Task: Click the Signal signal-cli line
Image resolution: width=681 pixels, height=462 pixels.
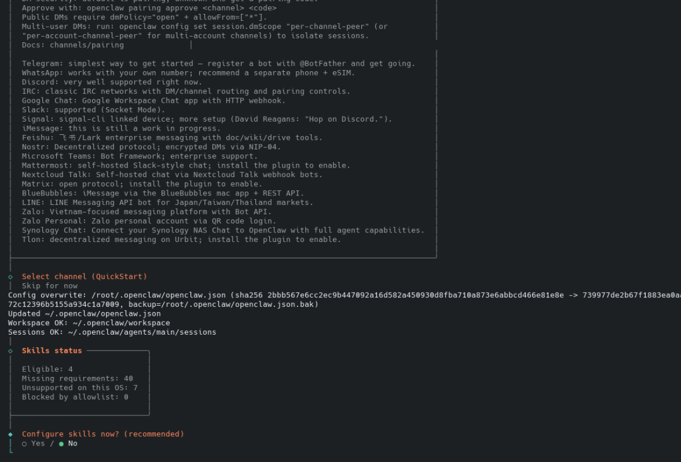Action: coord(207,119)
